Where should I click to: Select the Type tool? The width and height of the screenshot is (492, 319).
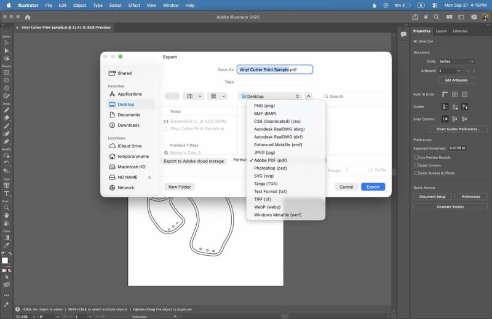pos(6,194)
